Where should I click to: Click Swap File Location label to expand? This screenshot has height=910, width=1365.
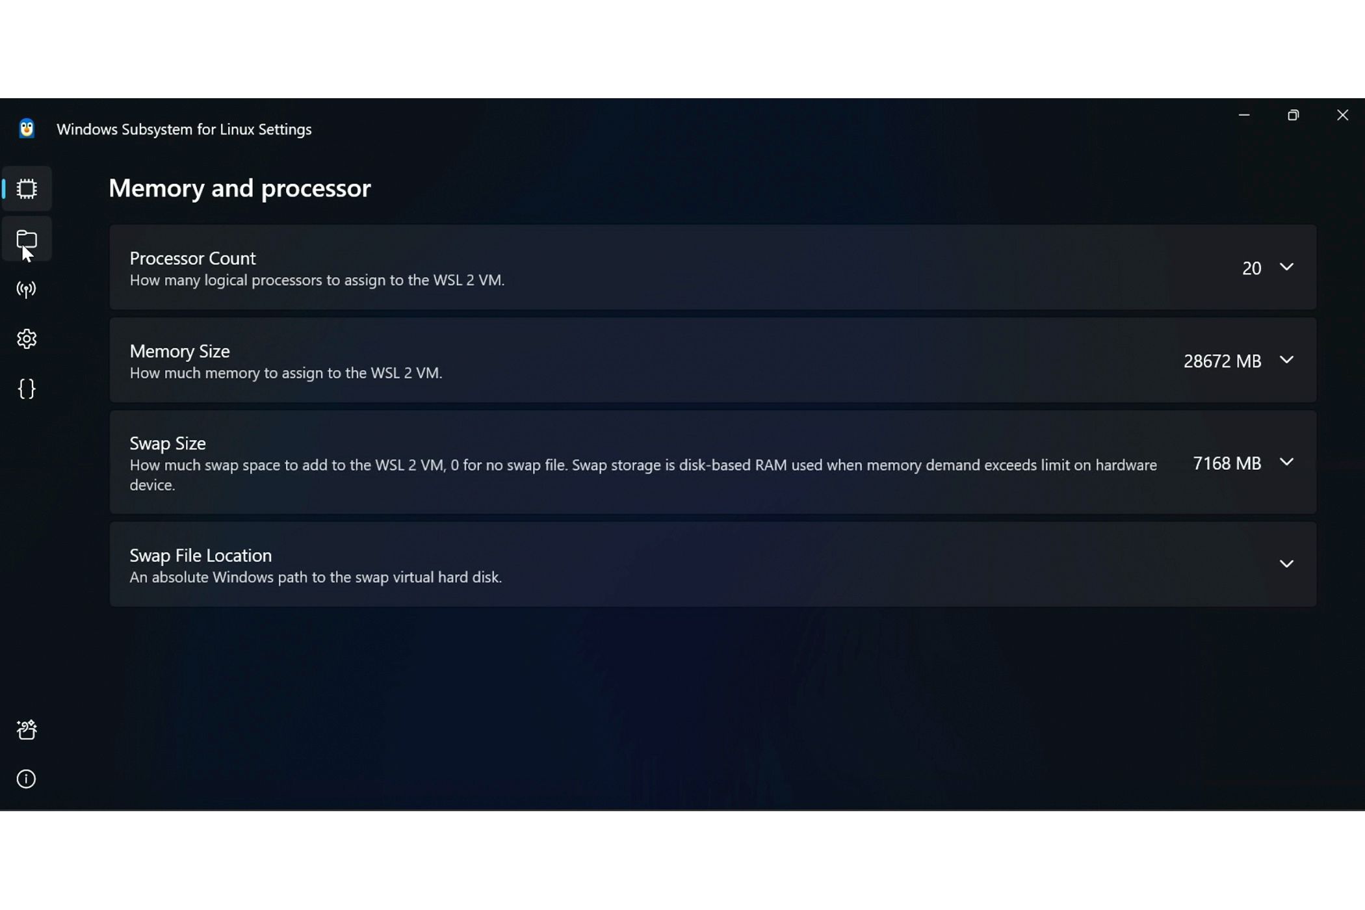[200, 554]
